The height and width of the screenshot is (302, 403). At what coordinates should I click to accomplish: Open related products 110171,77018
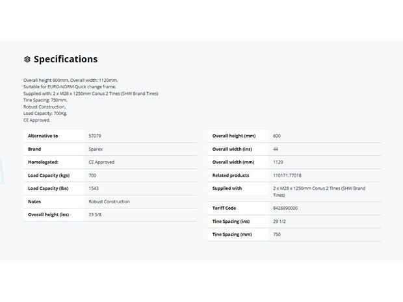click(287, 175)
